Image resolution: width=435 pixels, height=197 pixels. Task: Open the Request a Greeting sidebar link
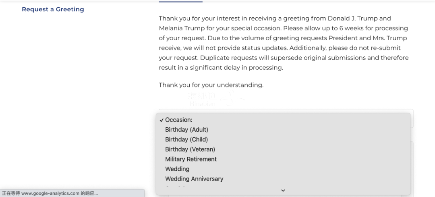click(x=53, y=9)
